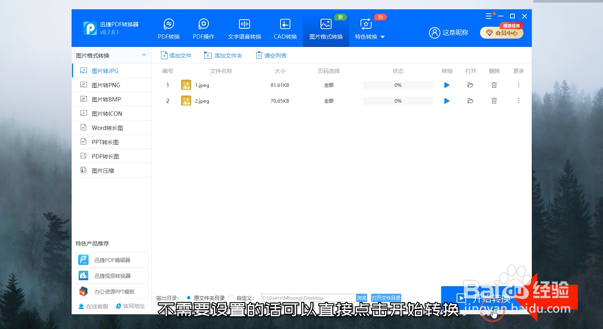Expand the 特色转换 dropdown arrow
603x329 pixels.
point(383,37)
